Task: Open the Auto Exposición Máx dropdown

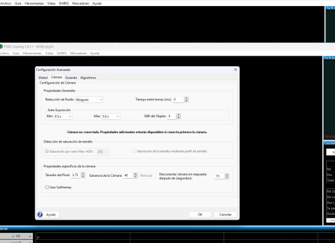Action: coord(111,116)
